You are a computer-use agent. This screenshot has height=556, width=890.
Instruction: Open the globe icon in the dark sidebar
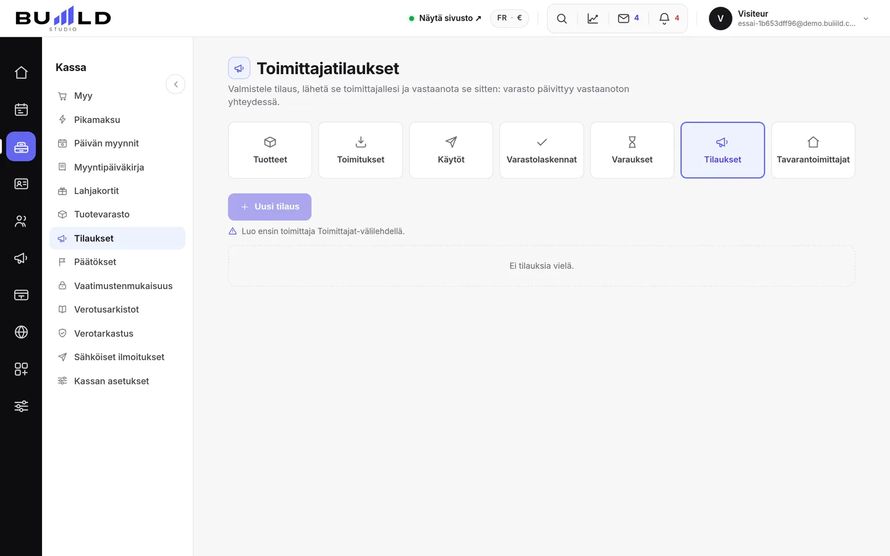tap(21, 332)
